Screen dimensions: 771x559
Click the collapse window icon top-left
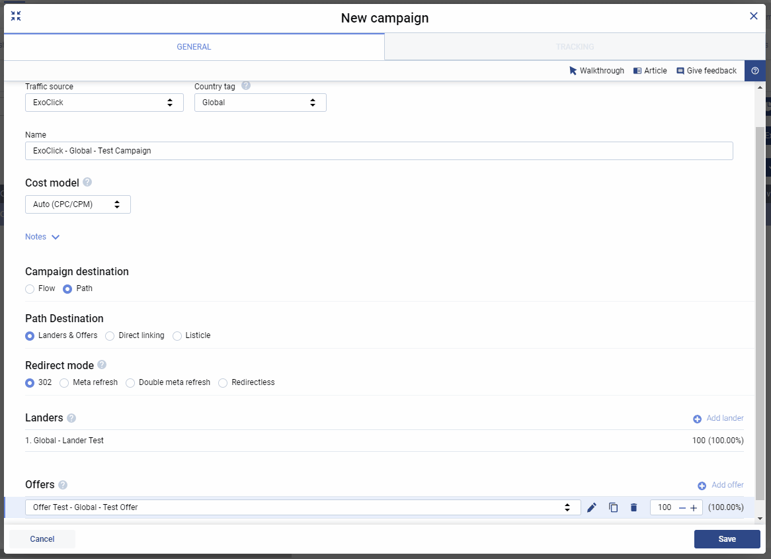pyautogui.click(x=16, y=17)
